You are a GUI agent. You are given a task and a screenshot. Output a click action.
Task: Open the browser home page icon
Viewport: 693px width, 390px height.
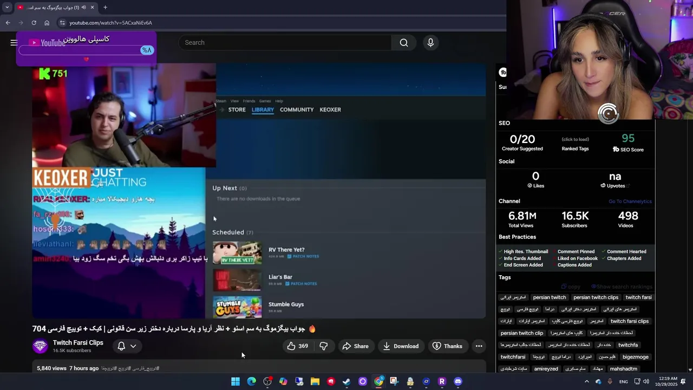click(x=47, y=23)
